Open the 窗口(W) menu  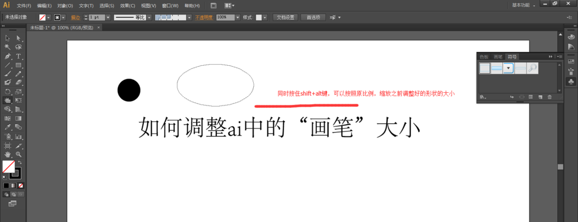(171, 6)
